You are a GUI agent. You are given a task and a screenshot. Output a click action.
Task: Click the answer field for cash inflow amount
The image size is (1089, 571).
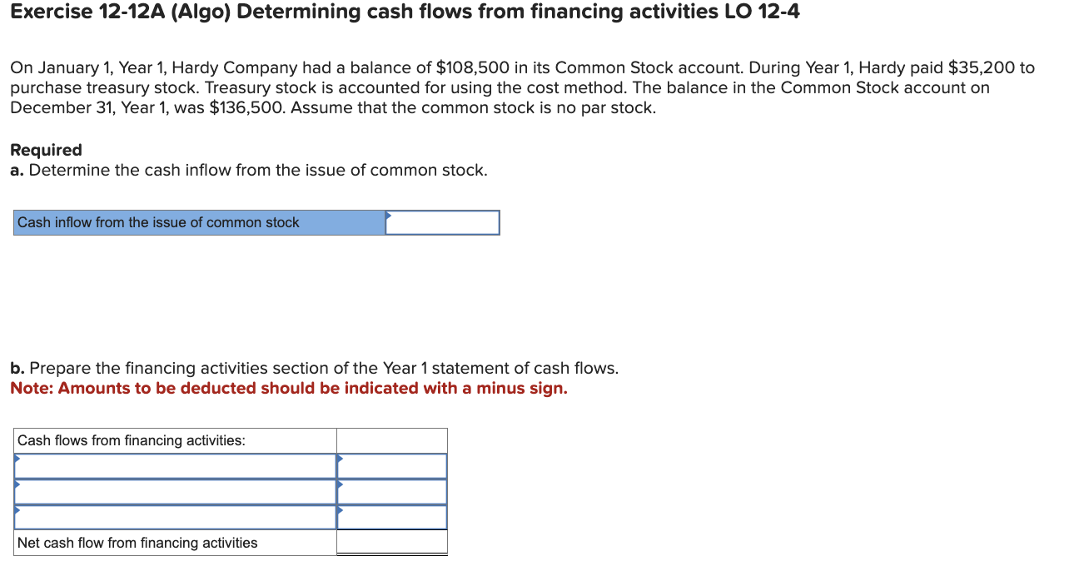[441, 222]
